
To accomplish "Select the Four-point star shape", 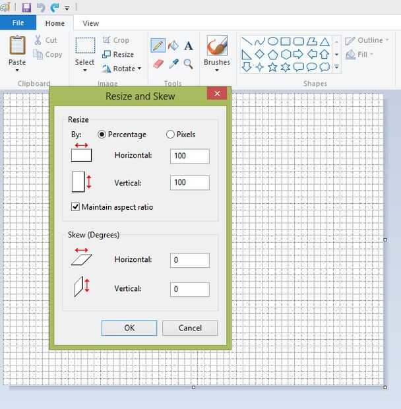I will [x=259, y=67].
